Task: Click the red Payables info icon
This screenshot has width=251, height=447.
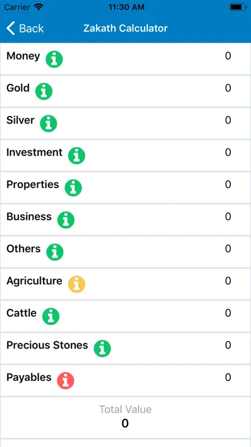Action: (x=65, y=381)
